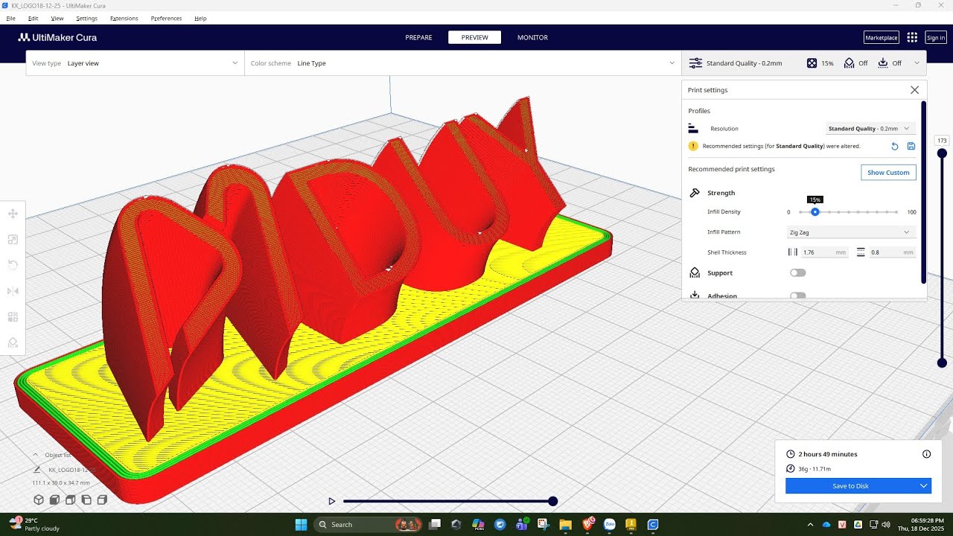Image resolution: width=953 pixels, height=536 pixels.
Task: Open the View type Layer view dropdown
Action: click(135, 63)
